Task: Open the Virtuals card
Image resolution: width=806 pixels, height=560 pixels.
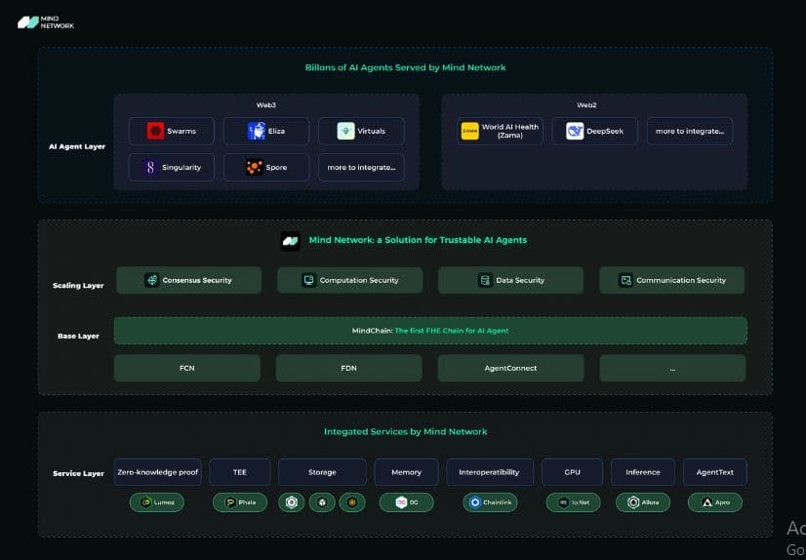Action: [x=361, y=131]
